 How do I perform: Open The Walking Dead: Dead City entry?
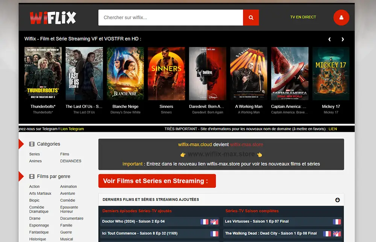tap(271, 233)
